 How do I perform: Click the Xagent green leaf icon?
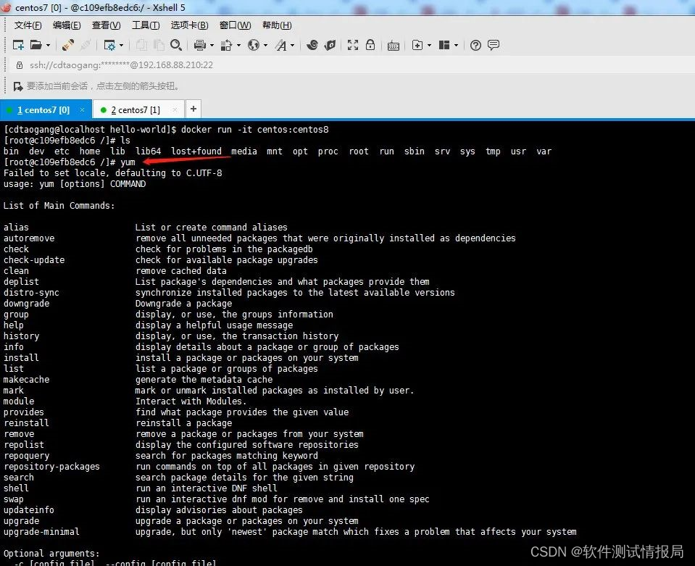tap(330, 45)
